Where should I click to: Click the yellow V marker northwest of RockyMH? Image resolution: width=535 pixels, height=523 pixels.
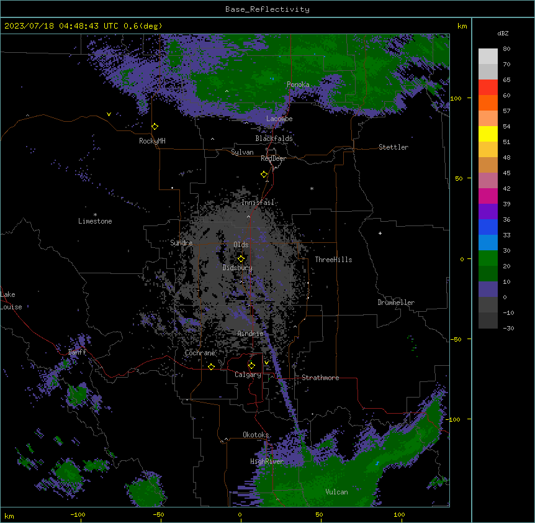pos(109,114)
